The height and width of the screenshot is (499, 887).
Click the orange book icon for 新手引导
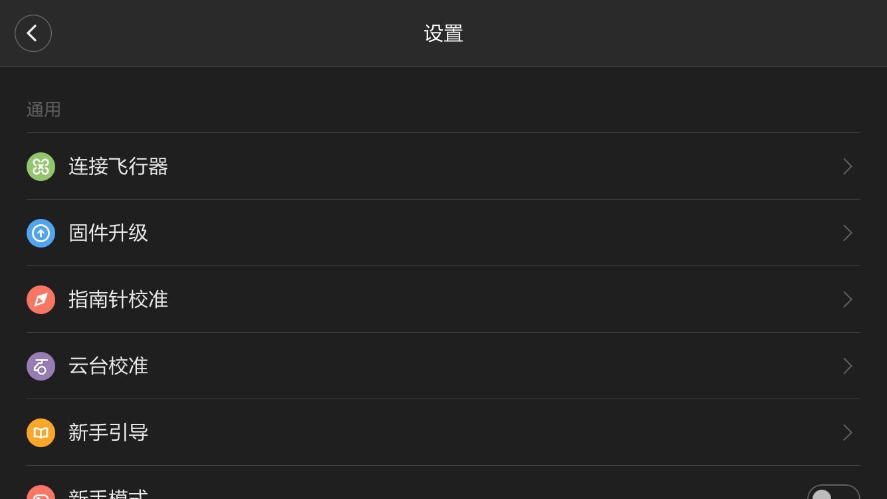[41, 432]
